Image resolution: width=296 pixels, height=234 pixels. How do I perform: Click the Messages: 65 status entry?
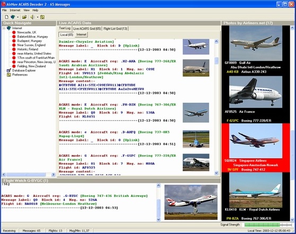coord(31,231)
